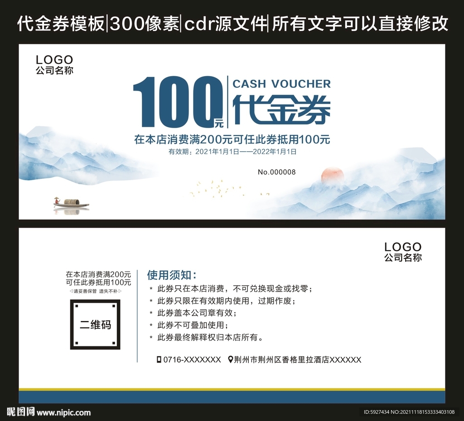
Task: Click the LOGO text on the voucher front
Action: (54, 60)
